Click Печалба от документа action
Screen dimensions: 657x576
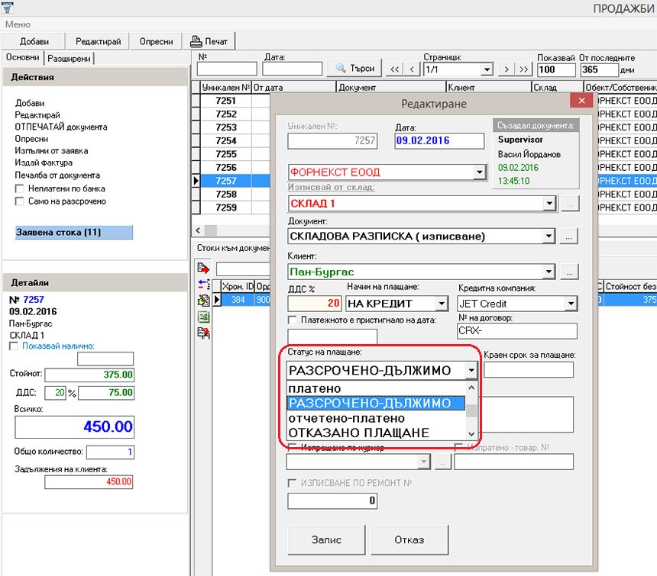pyautogui.click(x=57, y=175)
